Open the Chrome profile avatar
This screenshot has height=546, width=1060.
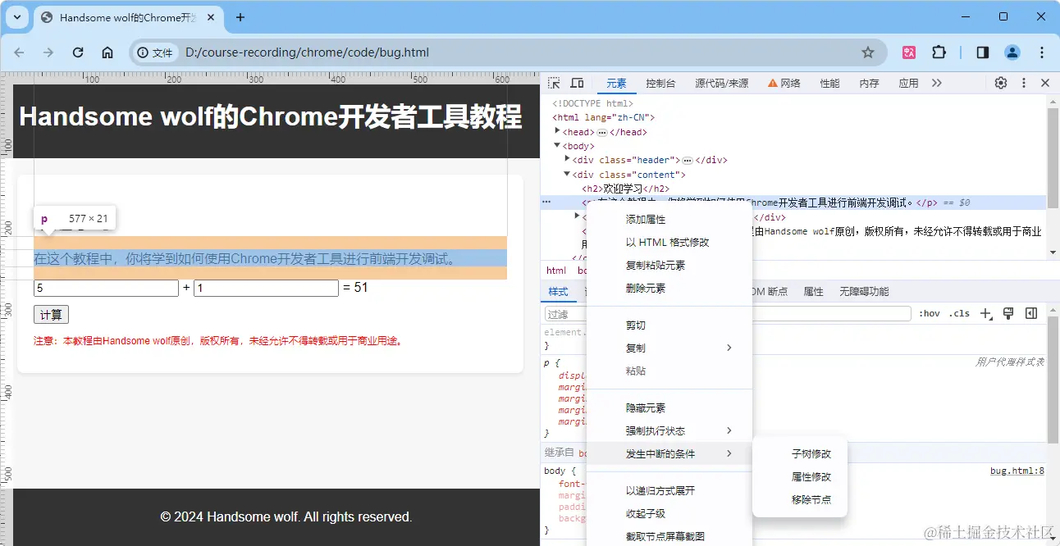[x=1012, y=52]
